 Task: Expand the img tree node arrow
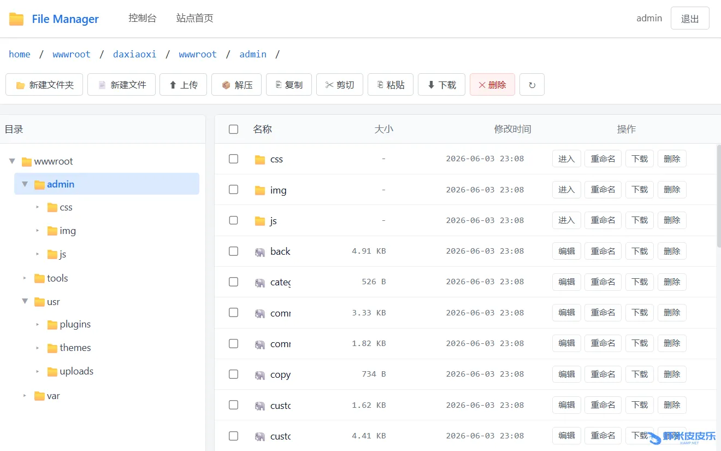pos(38,231)
